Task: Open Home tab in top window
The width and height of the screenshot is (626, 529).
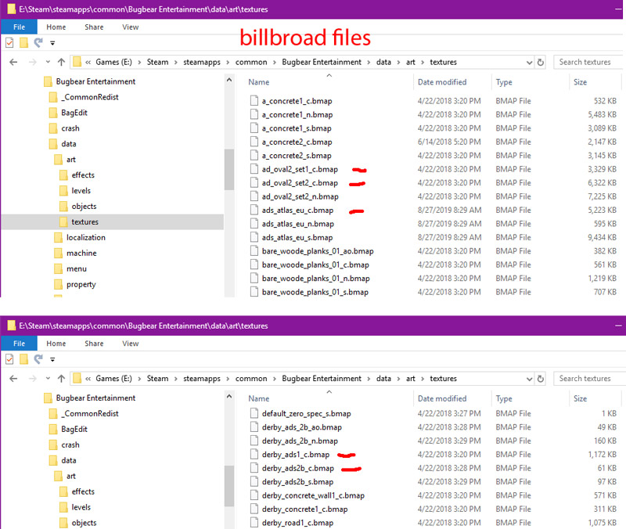Action: tap(56, 27)
